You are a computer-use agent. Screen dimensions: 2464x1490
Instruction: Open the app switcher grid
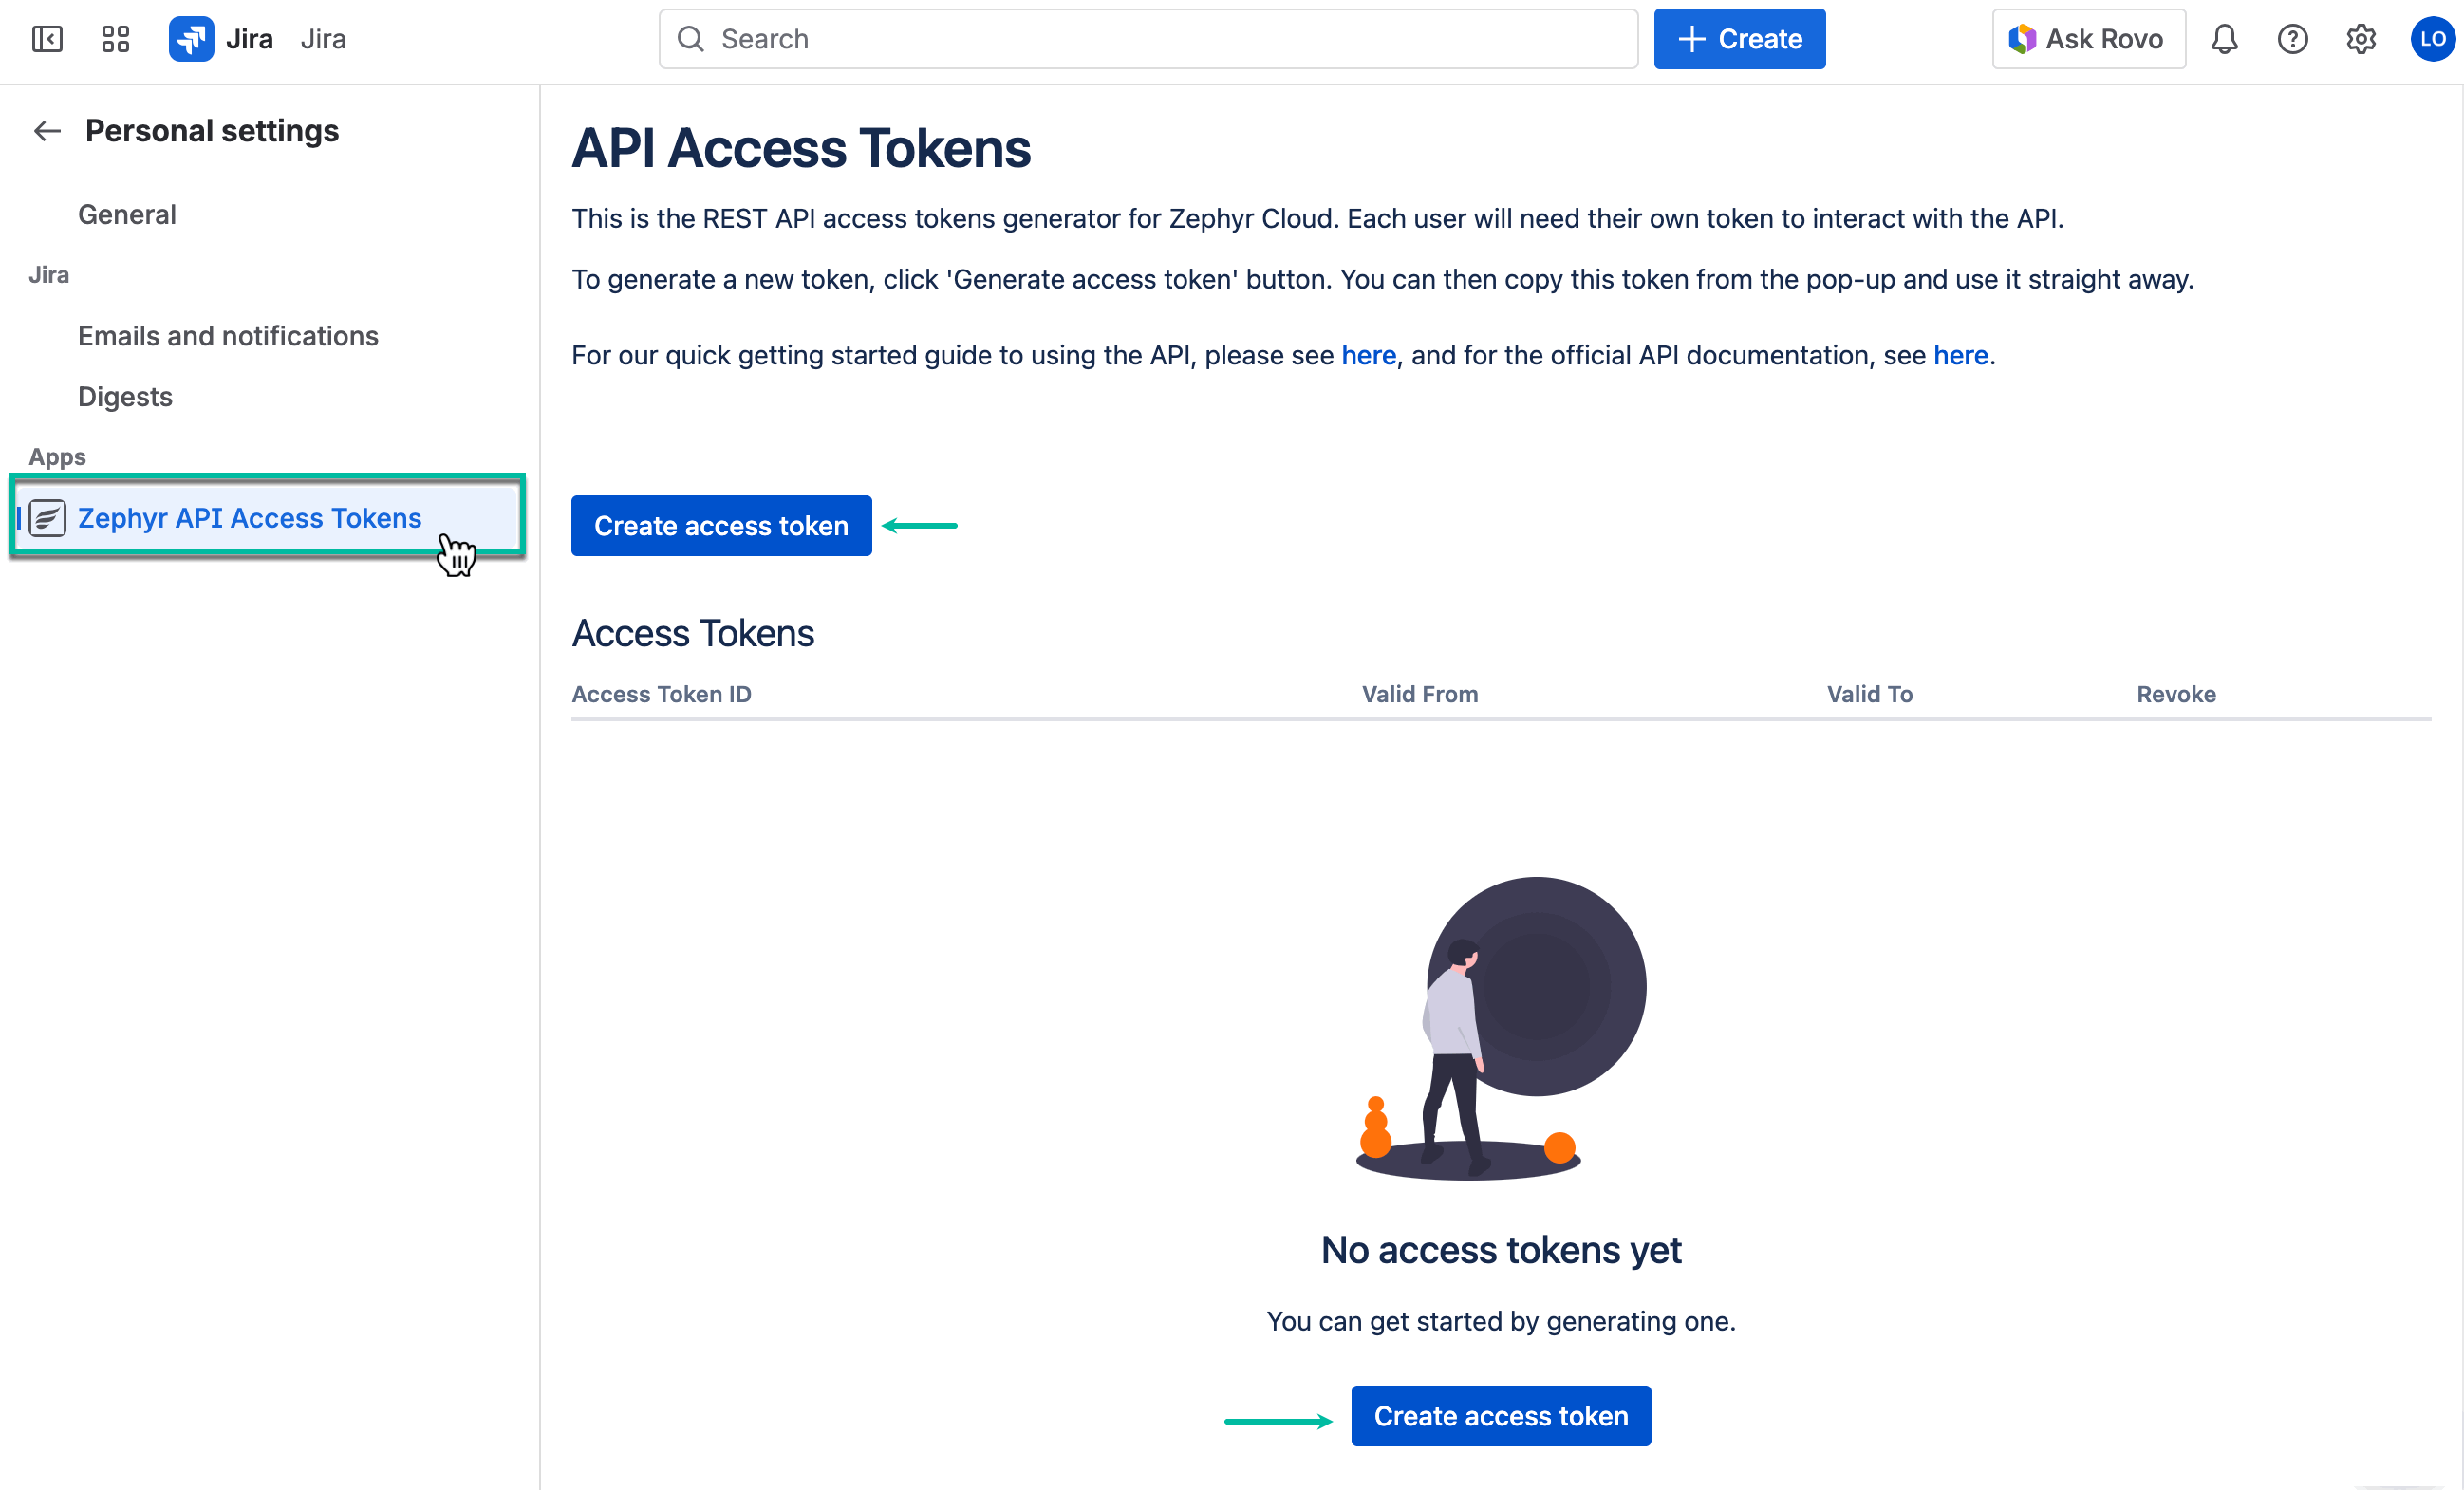(x=116, y=39)
